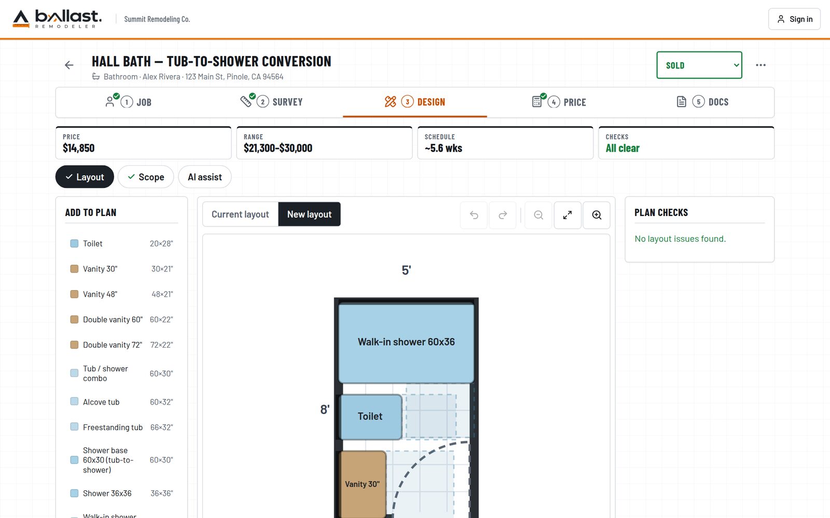Click the light blue swatch beside Alcove tub

[x=74, y=401]
